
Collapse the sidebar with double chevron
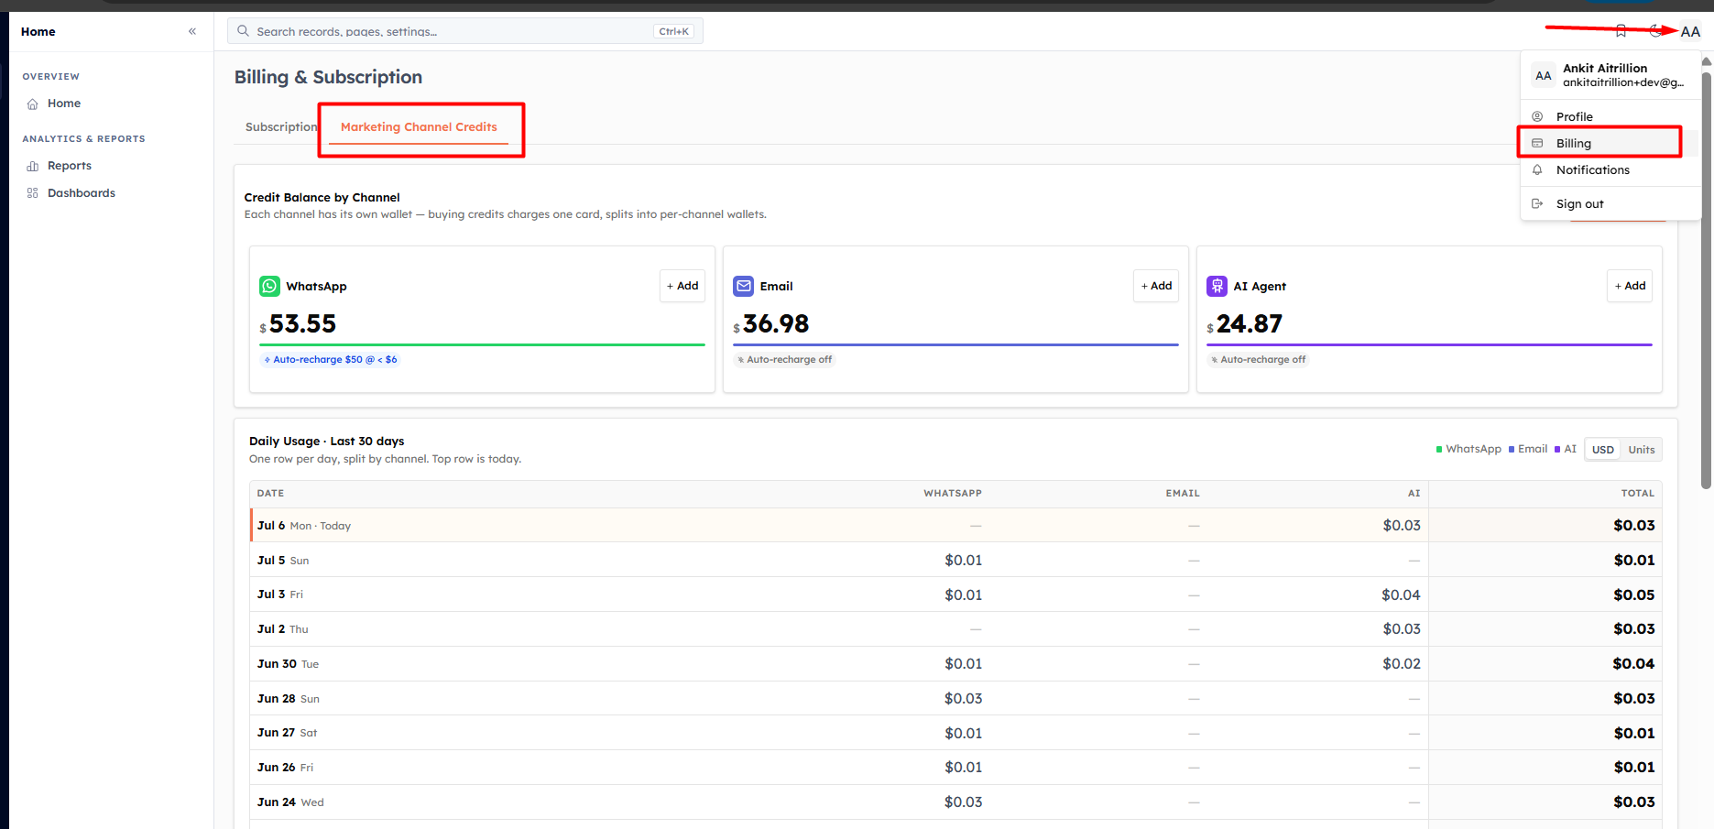(x=192, y=31)
